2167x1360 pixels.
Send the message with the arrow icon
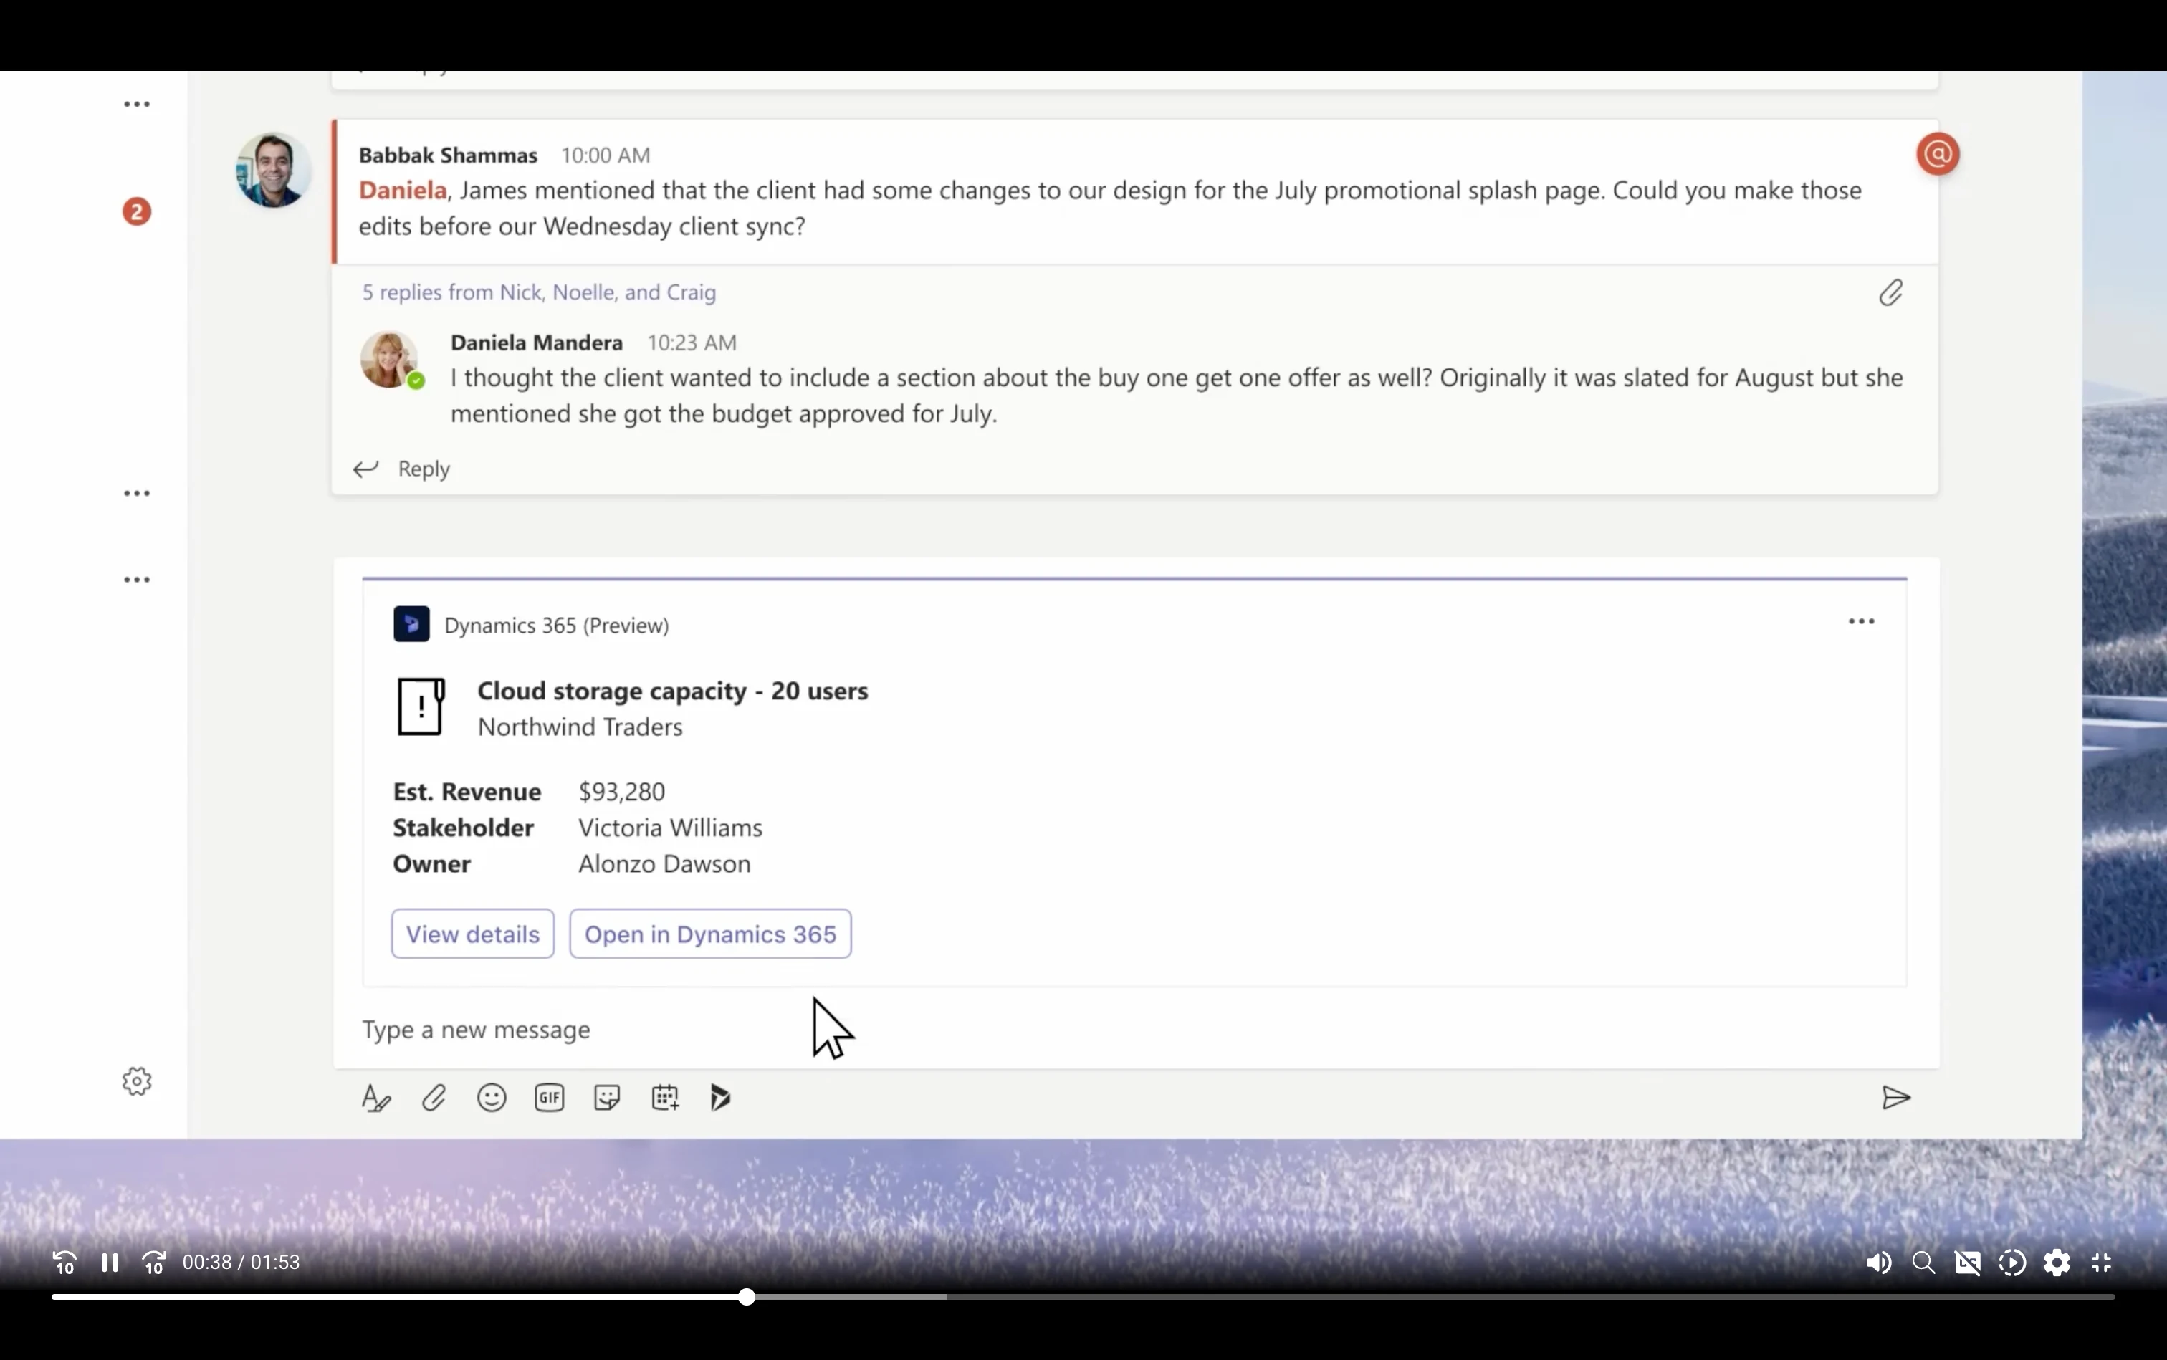(x=1895, y=1098)
